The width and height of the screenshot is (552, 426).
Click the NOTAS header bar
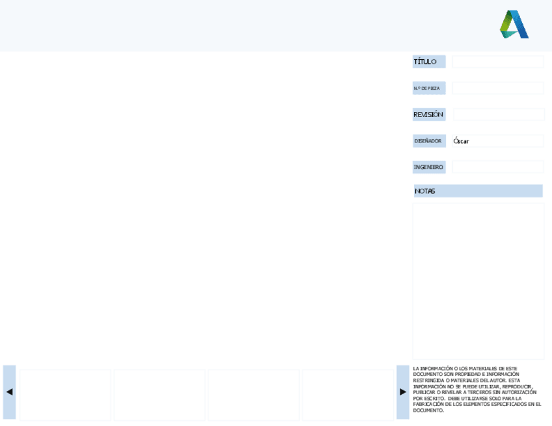pos(478,191)
